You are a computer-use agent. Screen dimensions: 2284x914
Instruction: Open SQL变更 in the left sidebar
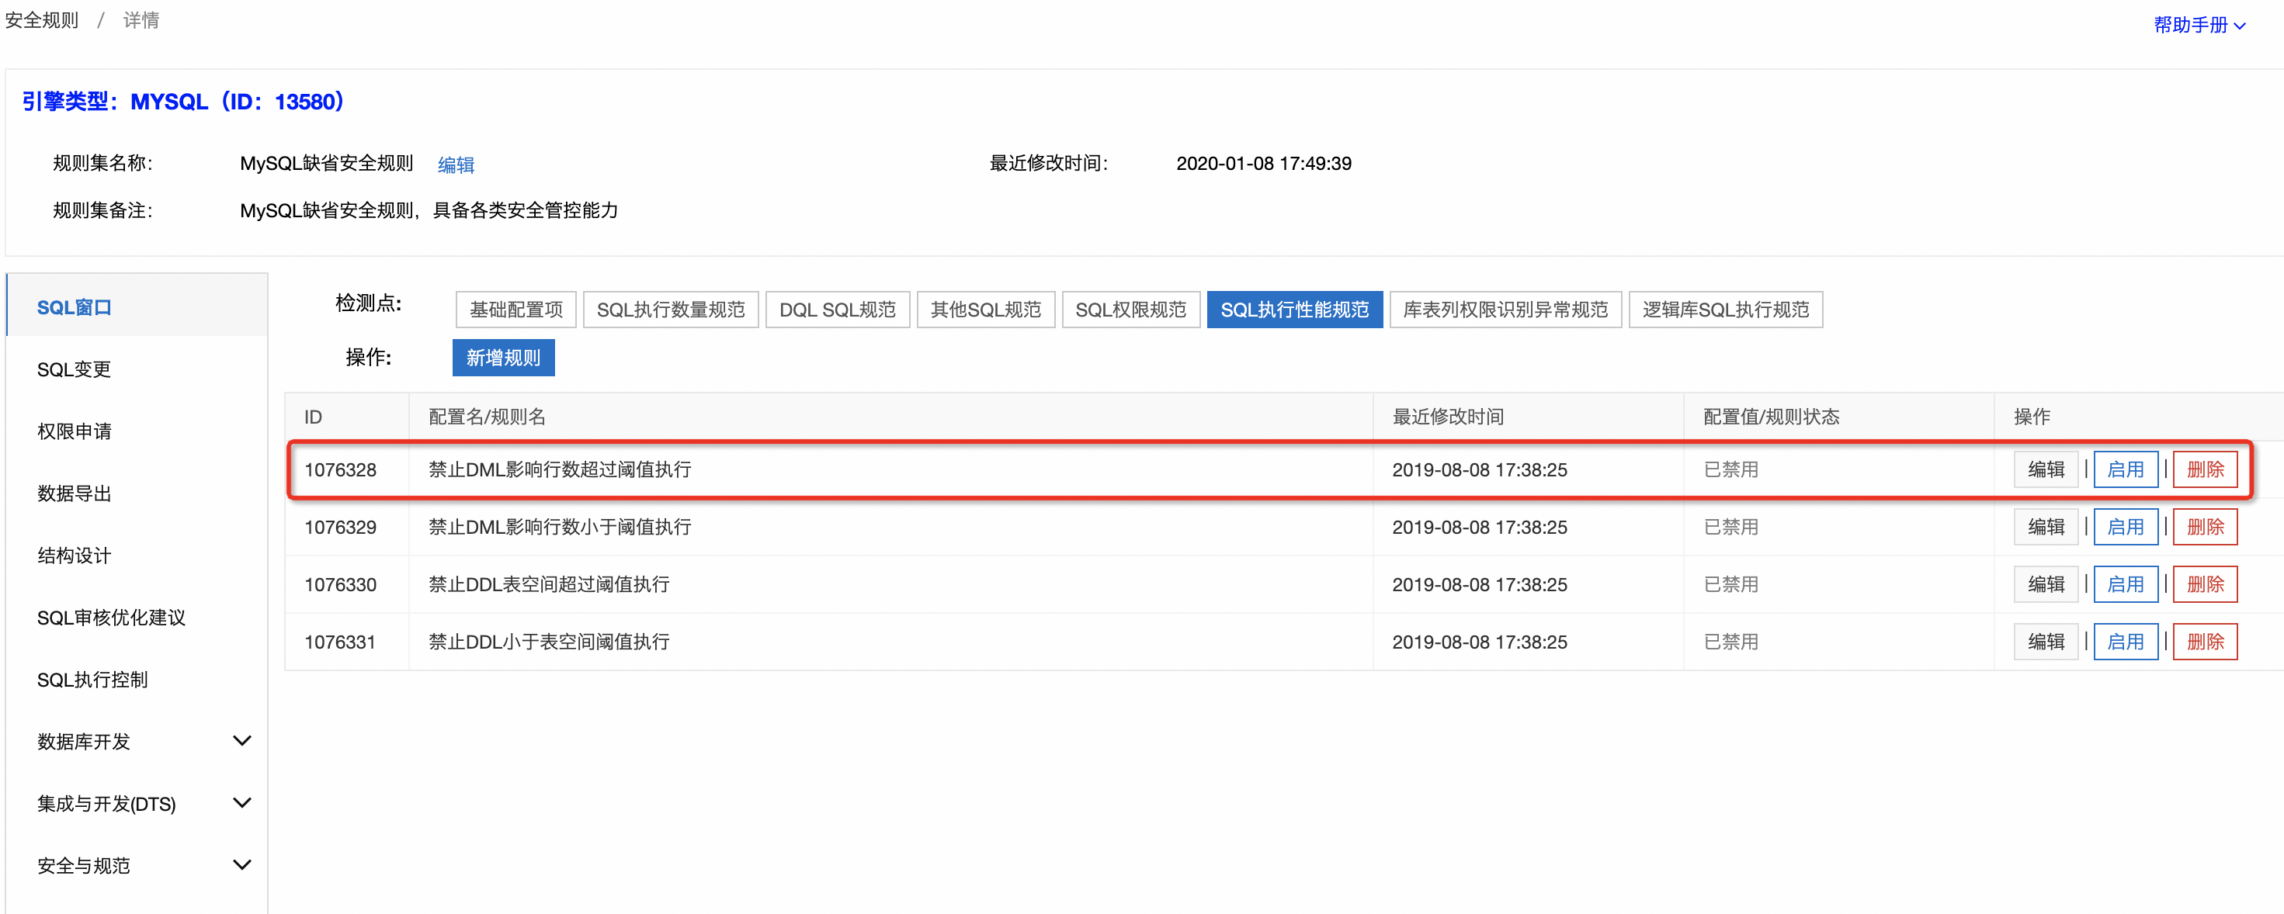pyautogui.click(x=75, y=369)
